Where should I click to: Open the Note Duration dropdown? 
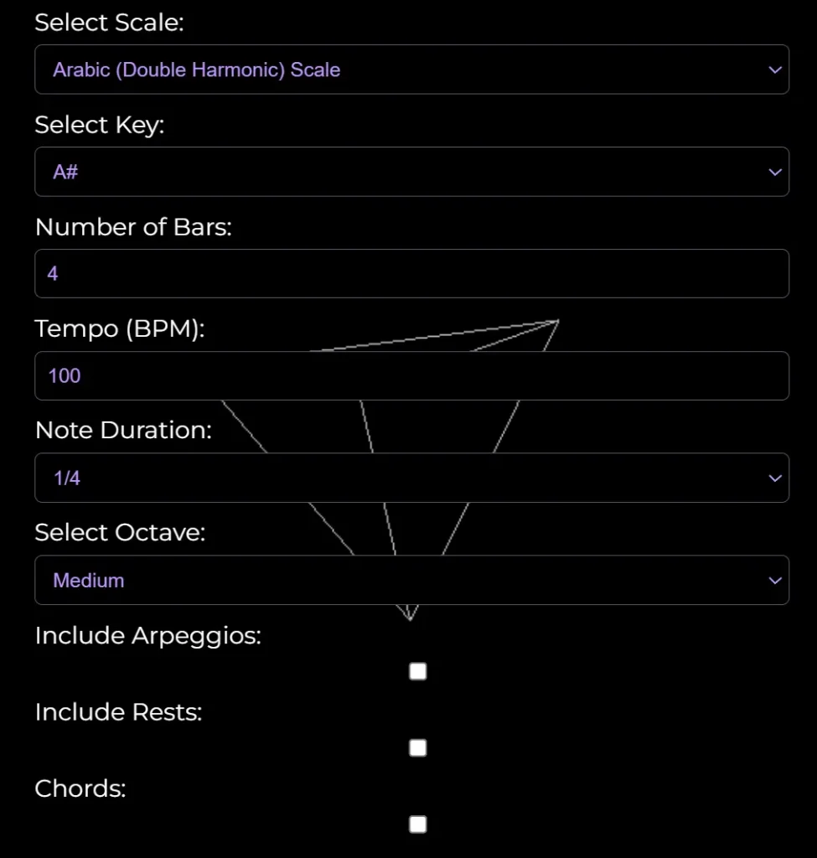[x=411, y=478]
